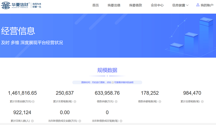Click info icon beside 累计出借笔数(笔)
The width and height of the screenshot is (216, 125).
point(202,102)
